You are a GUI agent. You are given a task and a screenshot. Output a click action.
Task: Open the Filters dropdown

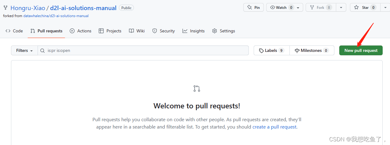24,50
